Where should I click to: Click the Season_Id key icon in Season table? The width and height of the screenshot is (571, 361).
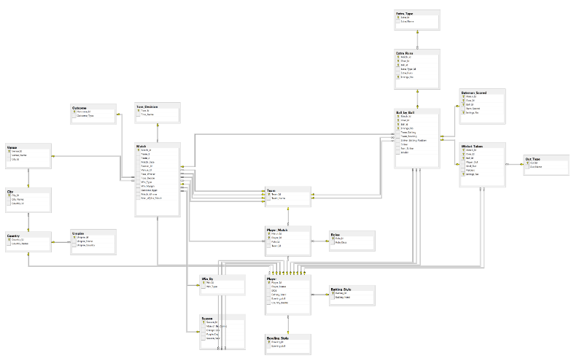(203, 322)
